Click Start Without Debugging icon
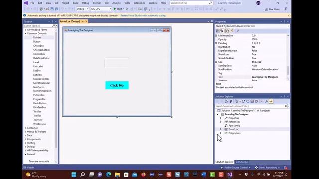Image resolution: width=319 pixels, height=179 pixels. pos(127,9)
